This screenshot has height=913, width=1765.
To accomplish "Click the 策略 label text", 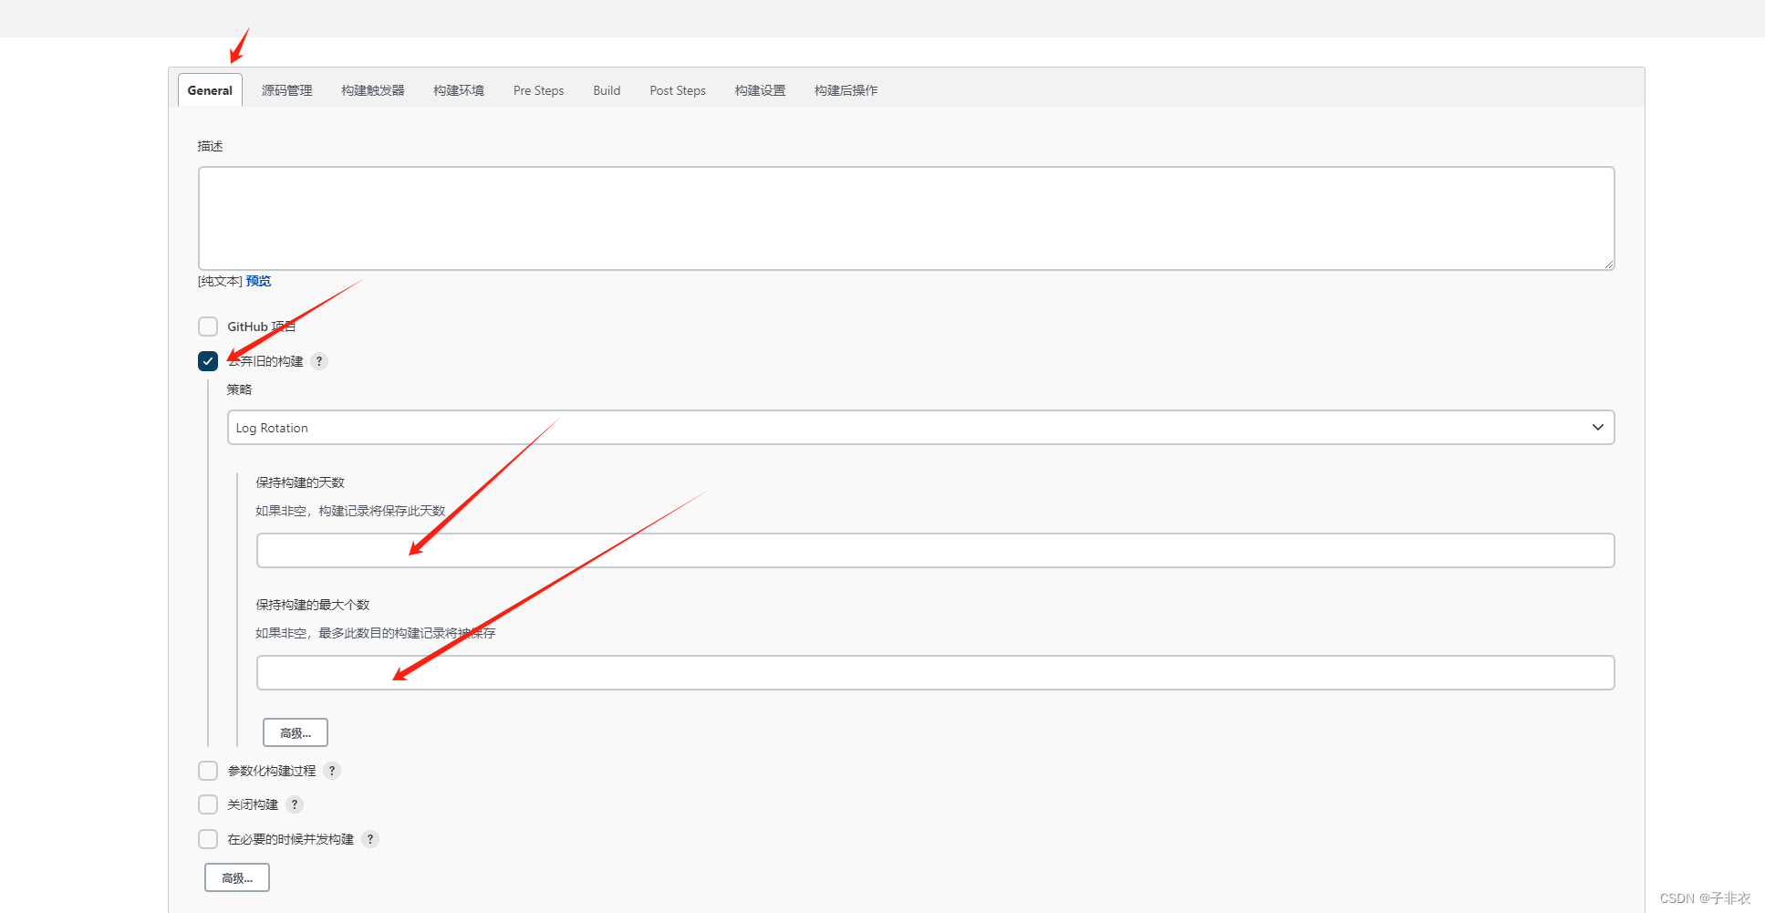I will pos(239,389).
